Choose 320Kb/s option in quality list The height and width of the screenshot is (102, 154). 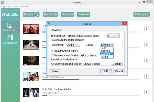[107, 51]
